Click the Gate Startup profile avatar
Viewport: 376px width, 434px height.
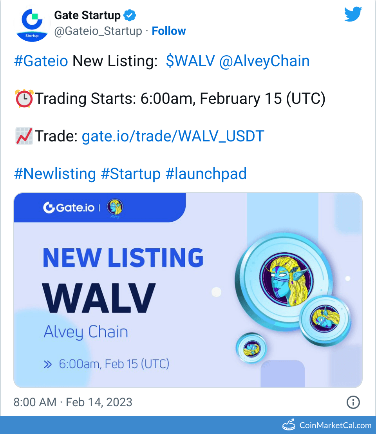[x=33, y=24]
